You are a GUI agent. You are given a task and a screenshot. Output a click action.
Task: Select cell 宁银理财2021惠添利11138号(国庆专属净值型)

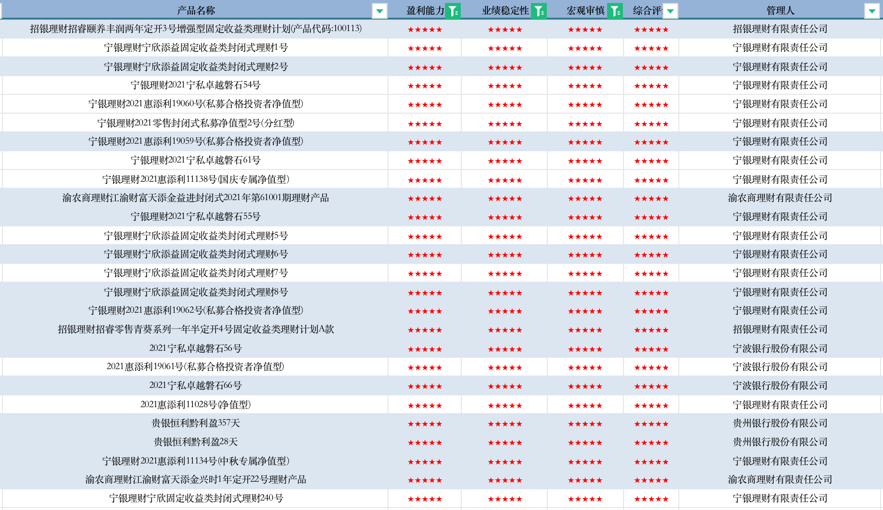(195, 179)
